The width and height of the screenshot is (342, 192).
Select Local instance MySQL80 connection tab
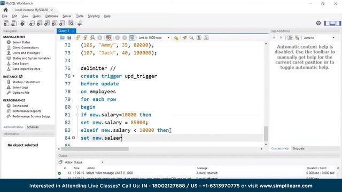[x=31, y=10]
